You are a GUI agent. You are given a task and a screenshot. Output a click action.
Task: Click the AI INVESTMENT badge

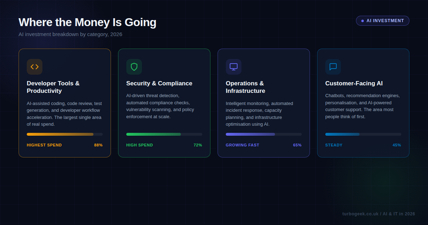(x=382, y=21)
